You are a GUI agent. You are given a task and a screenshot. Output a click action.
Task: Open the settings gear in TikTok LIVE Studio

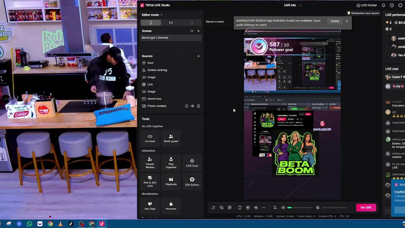(x=400, y=5)
